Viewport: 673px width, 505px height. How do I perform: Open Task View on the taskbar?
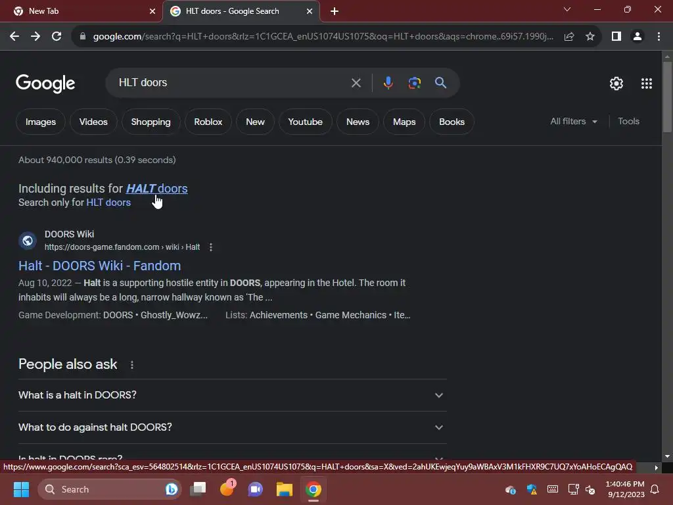[x=198, y=489]
